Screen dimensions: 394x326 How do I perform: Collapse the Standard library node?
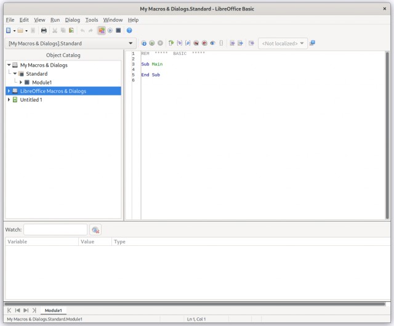pyautogui.click(x=15, y=73)
